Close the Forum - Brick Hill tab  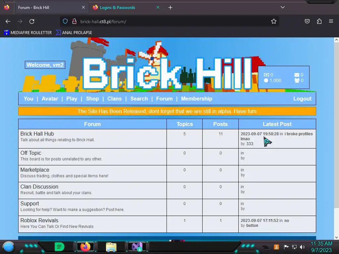coord(83,7)
